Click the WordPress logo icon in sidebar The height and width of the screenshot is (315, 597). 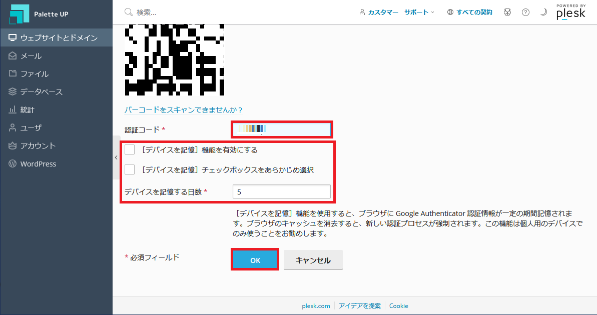[13, 163]
